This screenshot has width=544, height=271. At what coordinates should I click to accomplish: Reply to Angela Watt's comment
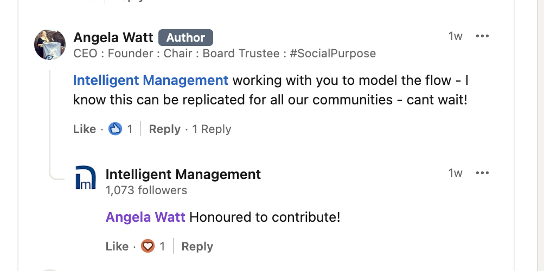pos(164,129)
